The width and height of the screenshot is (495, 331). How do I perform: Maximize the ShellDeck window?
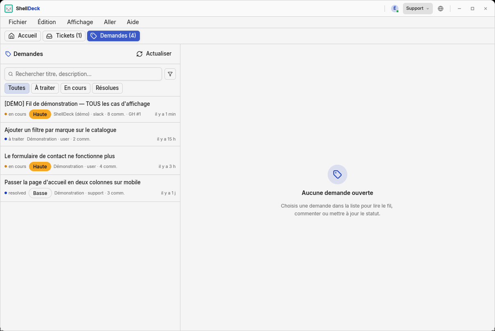[473, 9]
